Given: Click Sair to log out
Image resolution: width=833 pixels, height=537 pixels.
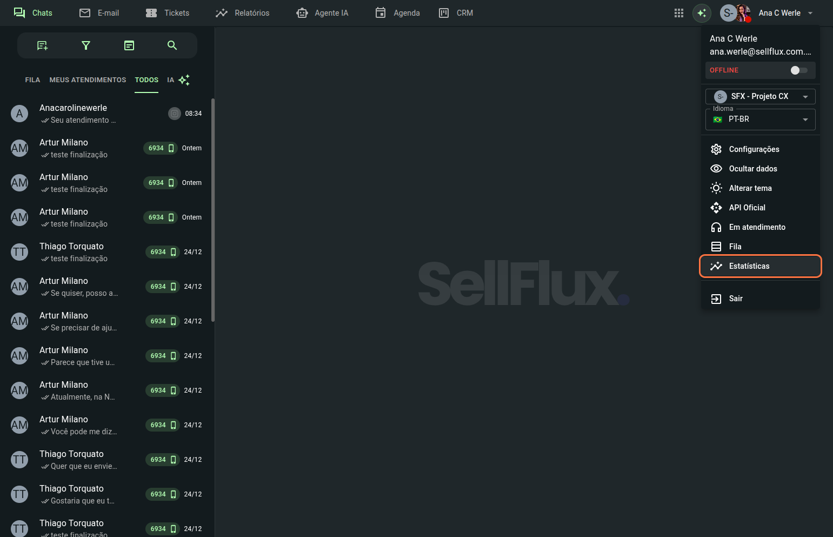Looking at the screenshot, I should coord(735,299).
